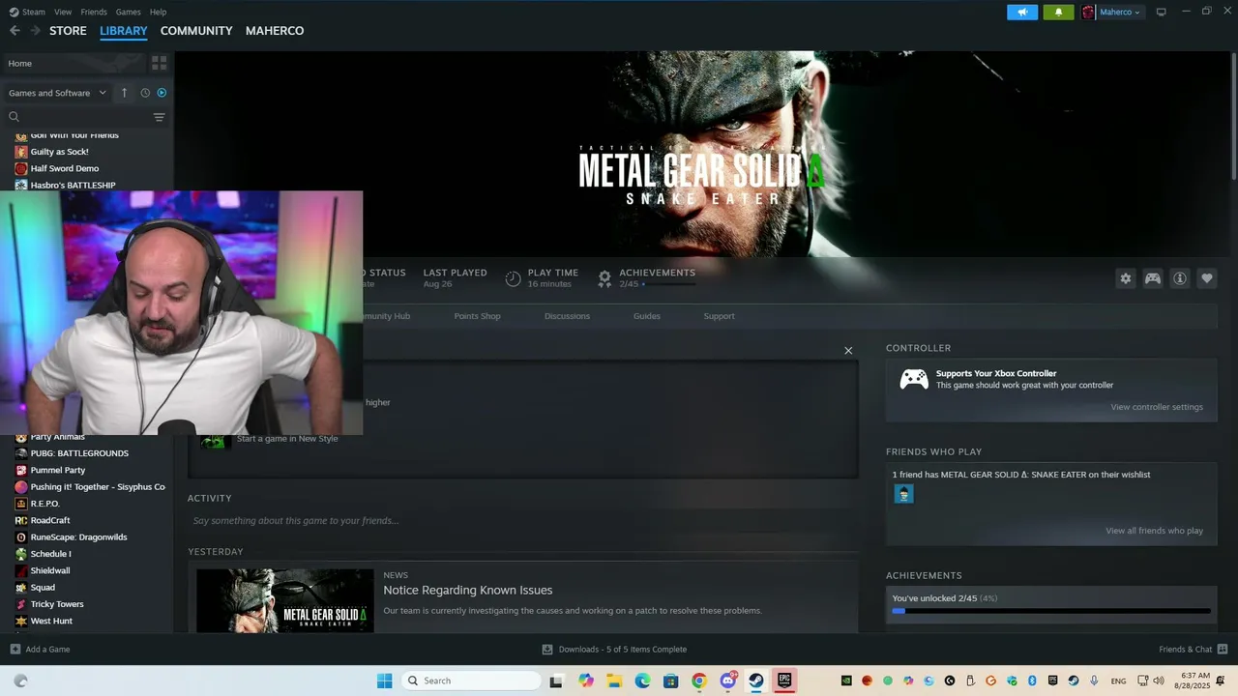Select Pummel Party in library
This screenshot has width=1238, height=696.
click(x=58, y=470)
